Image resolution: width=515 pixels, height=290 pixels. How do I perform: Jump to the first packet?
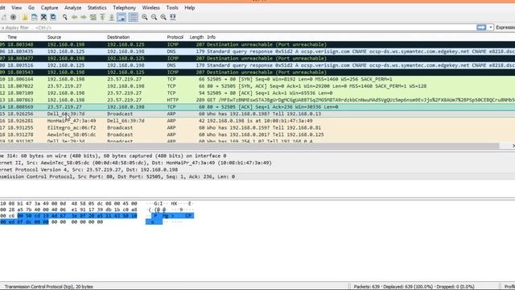point(102,17)
